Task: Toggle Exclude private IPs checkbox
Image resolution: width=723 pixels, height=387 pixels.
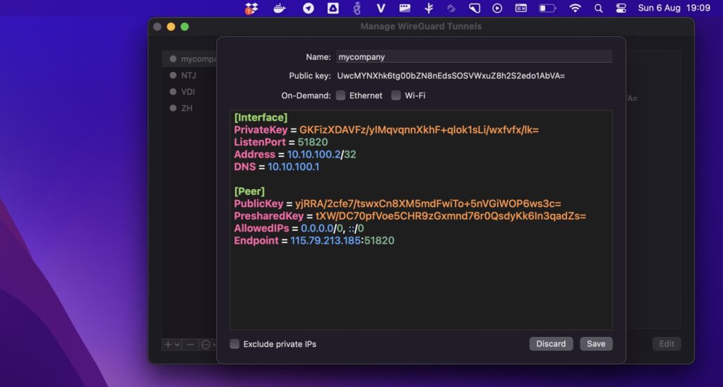Action: coord(234,344)
